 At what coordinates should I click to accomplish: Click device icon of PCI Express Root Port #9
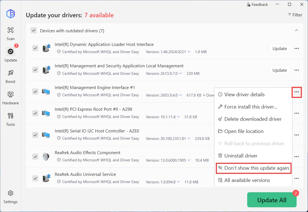click(46, 113)
